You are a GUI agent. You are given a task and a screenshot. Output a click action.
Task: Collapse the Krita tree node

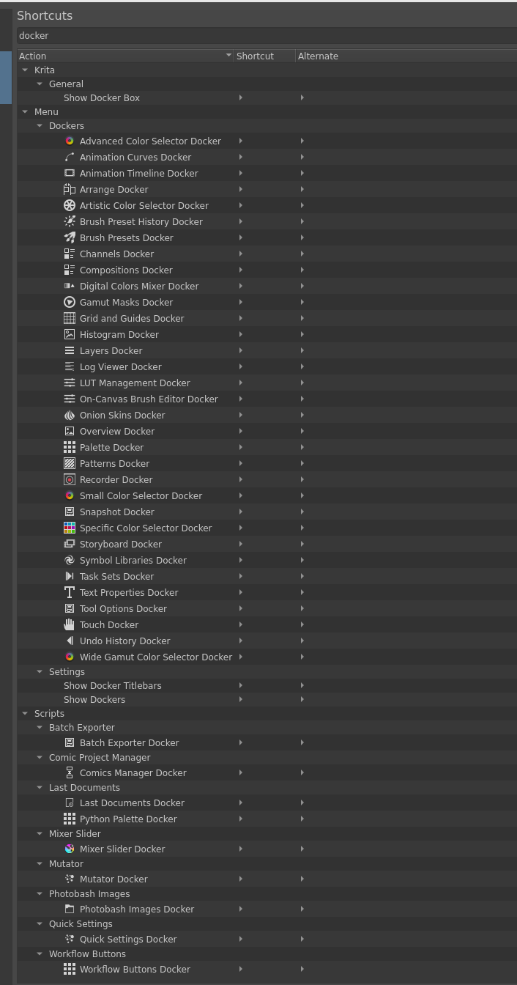pyautogui.click(x=25, y=70)
